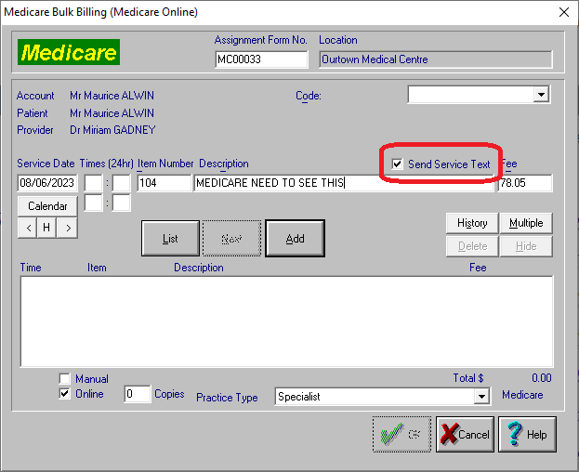Click the greyed Delete button
The height and width of the screenshot is (472, 579).
coord(472,246)
